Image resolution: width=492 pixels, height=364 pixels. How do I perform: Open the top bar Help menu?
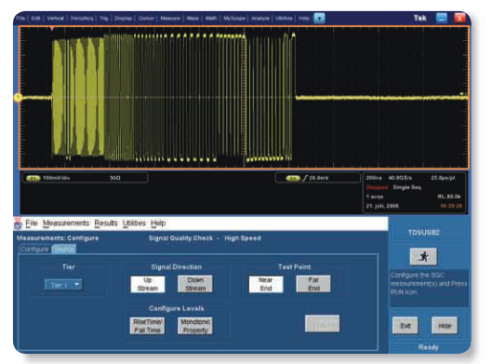click(x=304, y=19)
